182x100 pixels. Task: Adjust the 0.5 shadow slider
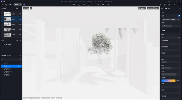click(x=171, y=68)
